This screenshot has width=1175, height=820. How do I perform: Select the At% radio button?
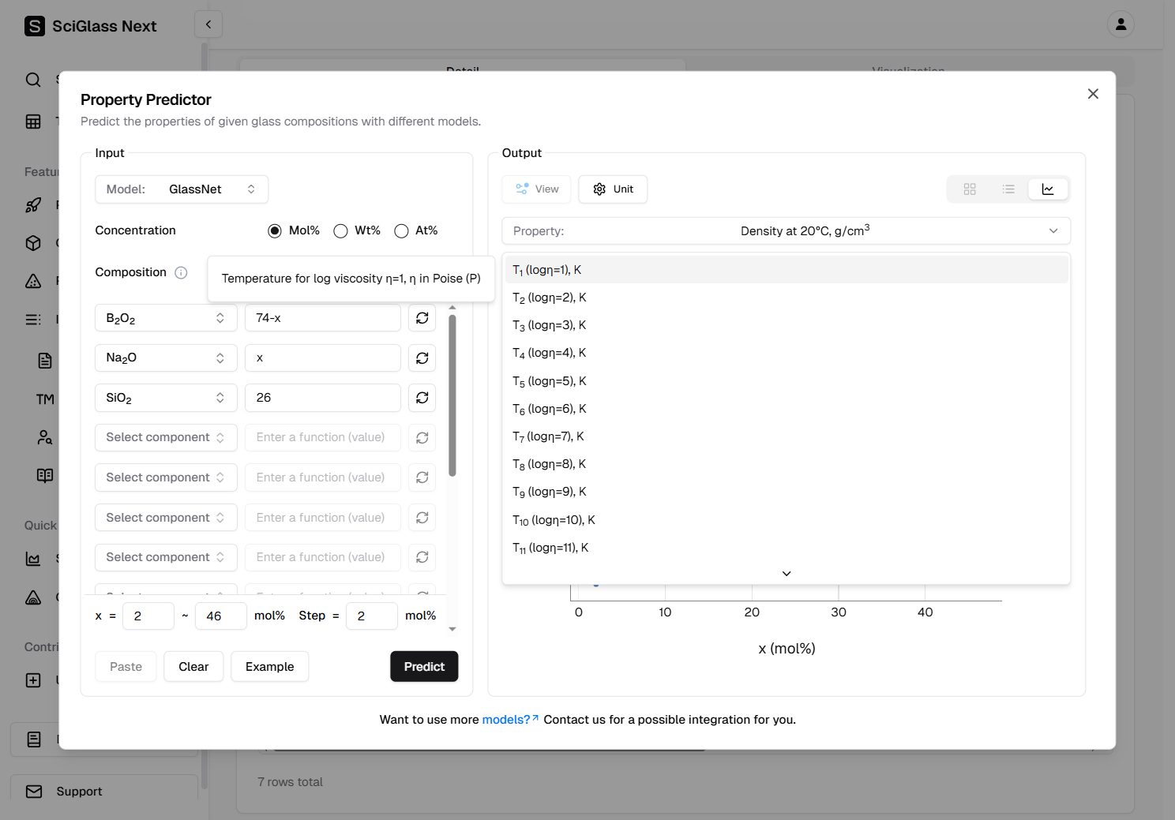[401, 231]
